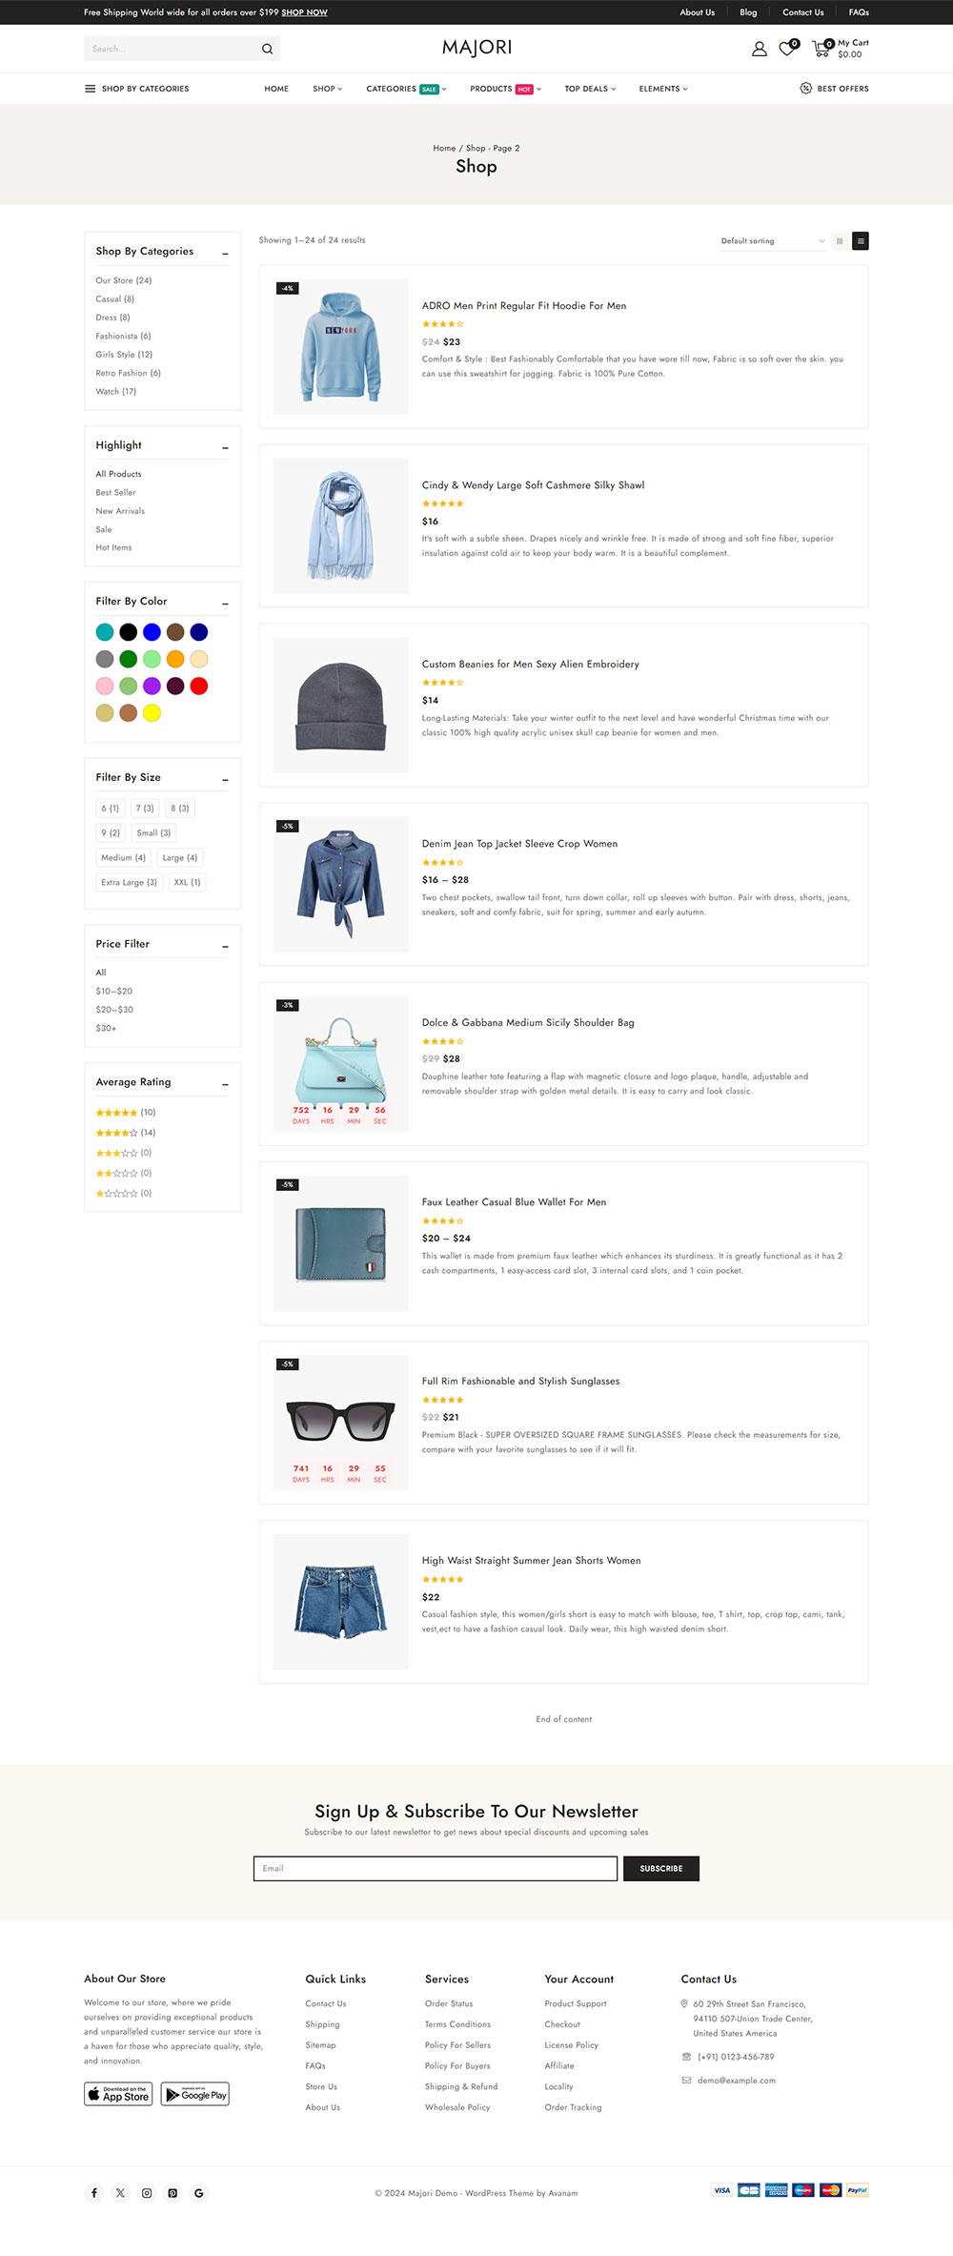The height and width of the screenshot is (2256, 953).
Task: Click the newsletter Email input field
Action: point(436,1868)
